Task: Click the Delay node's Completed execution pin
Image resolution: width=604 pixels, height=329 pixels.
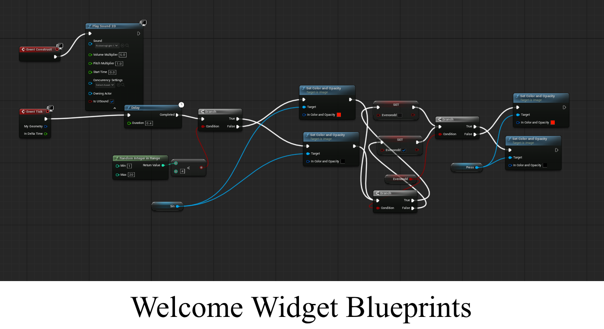Action: [x=177, y=115]
